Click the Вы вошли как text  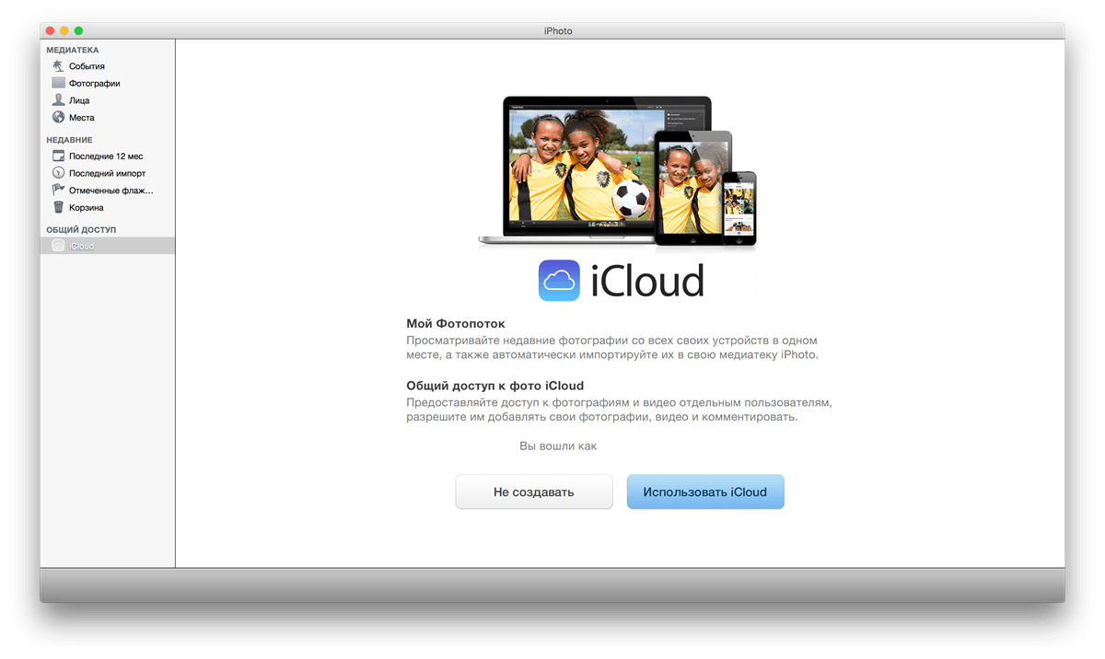click(x=559, y=446)
